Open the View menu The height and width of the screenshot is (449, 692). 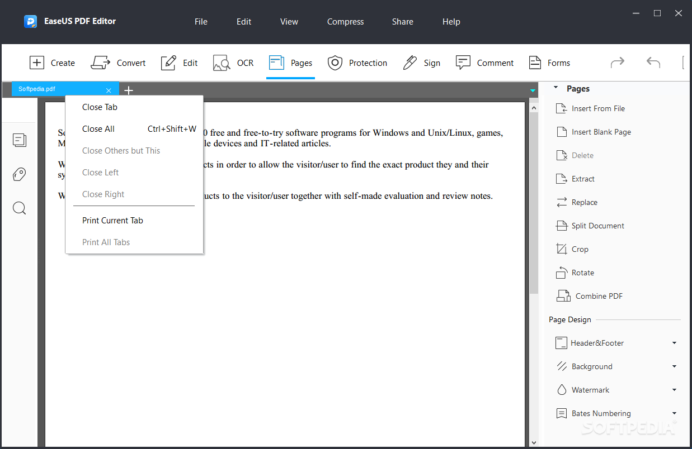[x=289, y=22]
